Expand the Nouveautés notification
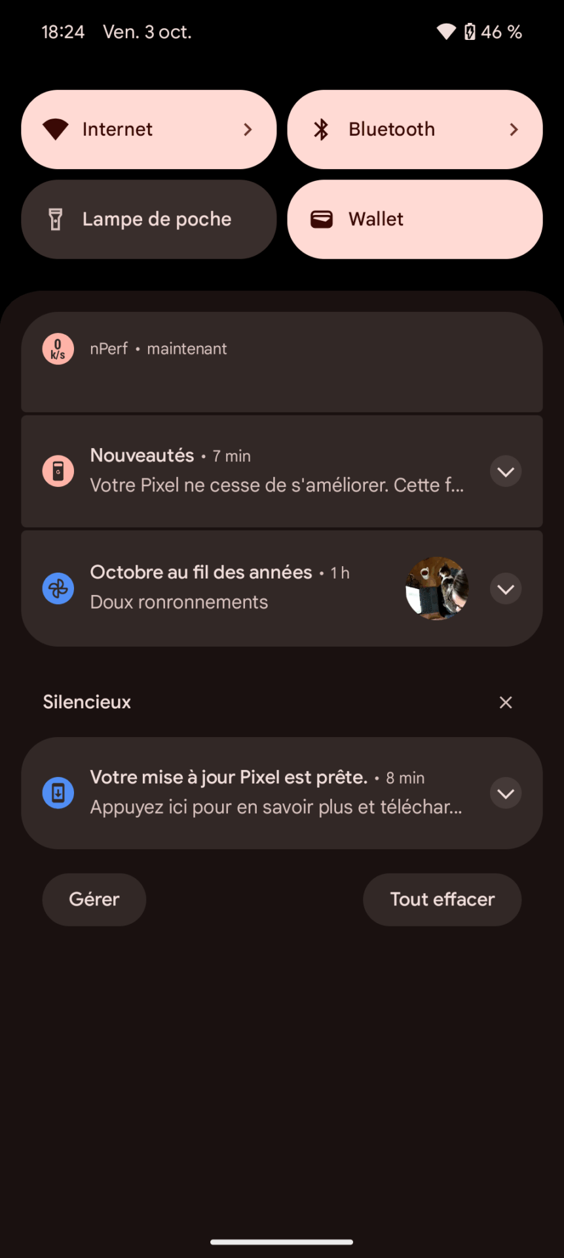Viewport: 564px width, 1258px height. point(506,472)
